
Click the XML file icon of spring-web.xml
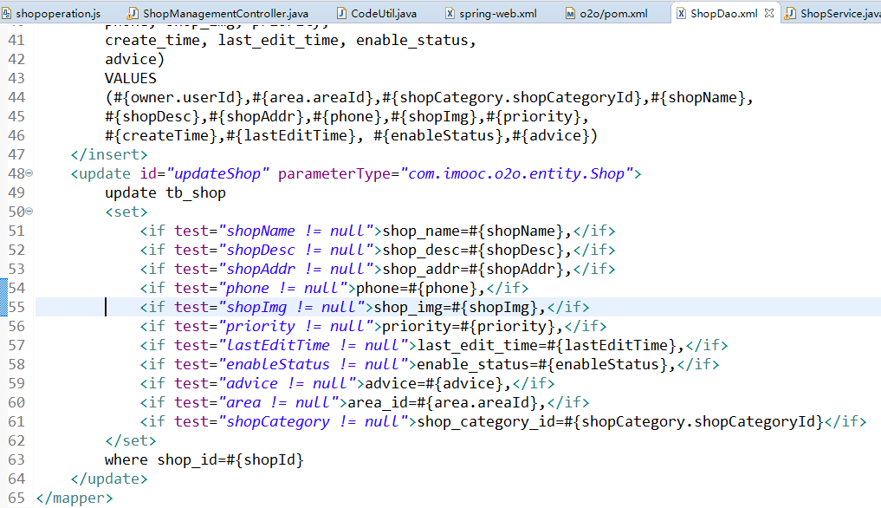coord(450,13)
